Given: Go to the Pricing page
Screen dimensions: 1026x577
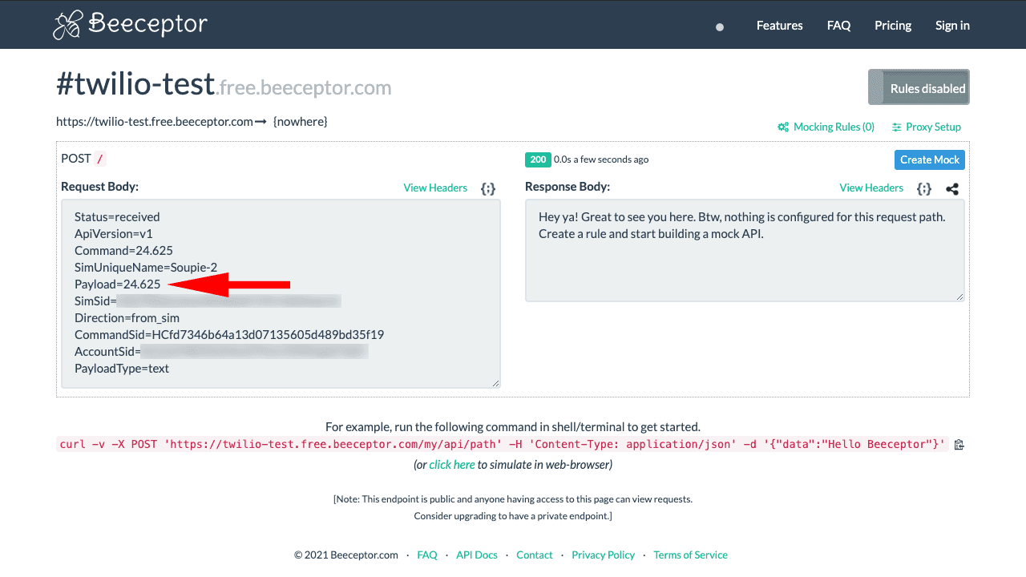Looking at the screenshot, I should click(892, 25).
